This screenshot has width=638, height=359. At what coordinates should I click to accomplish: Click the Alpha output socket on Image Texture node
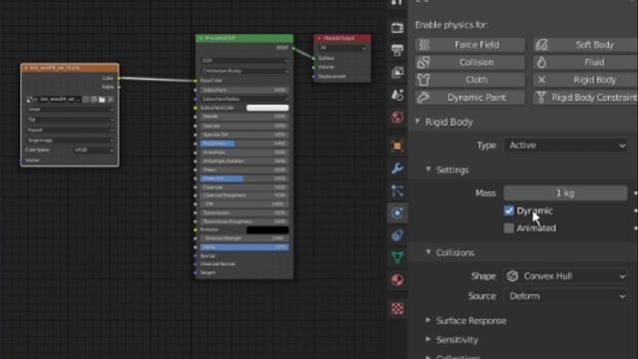click(119, 87)
